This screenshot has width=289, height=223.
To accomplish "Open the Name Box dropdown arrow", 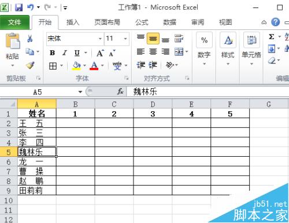I will [80, 92].
